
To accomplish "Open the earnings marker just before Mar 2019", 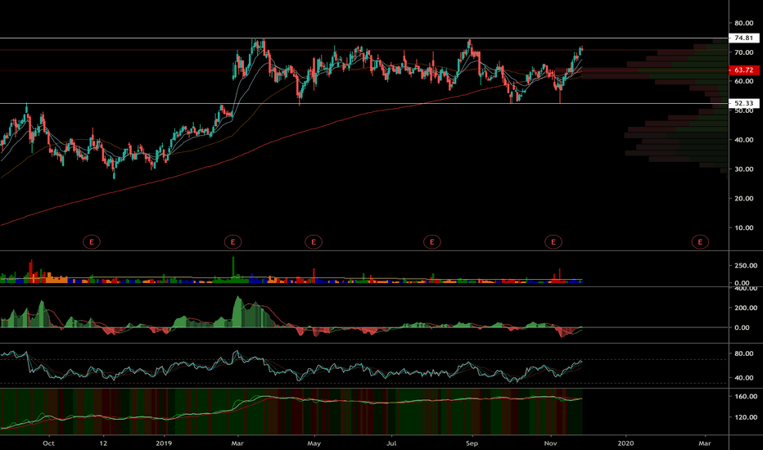I will click(x=233, y=242).
